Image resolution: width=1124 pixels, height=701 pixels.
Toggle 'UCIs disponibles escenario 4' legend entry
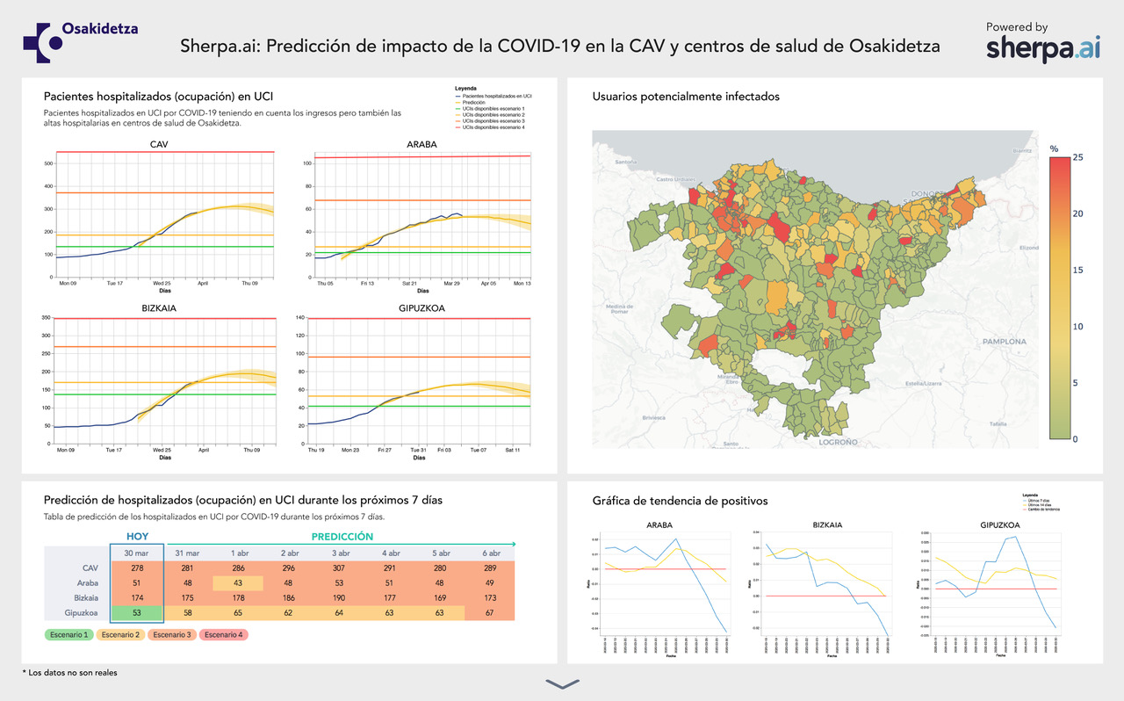[x=490, y=127]
